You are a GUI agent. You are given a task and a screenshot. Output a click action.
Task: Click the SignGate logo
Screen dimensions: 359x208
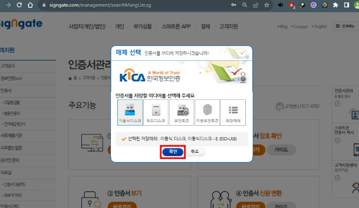click(x=21, y=23)
